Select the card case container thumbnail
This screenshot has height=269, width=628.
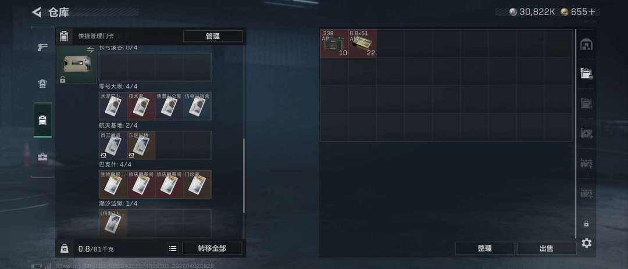pyautogui.click(x=77, y=64)
